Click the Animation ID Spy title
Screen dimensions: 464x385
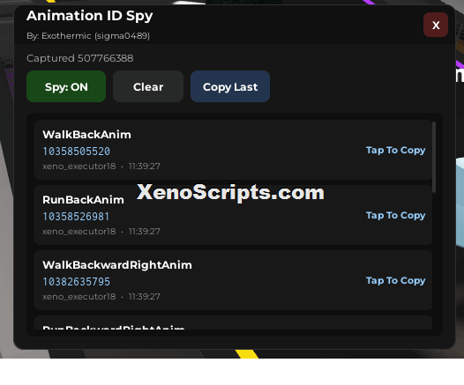point(90,16)
